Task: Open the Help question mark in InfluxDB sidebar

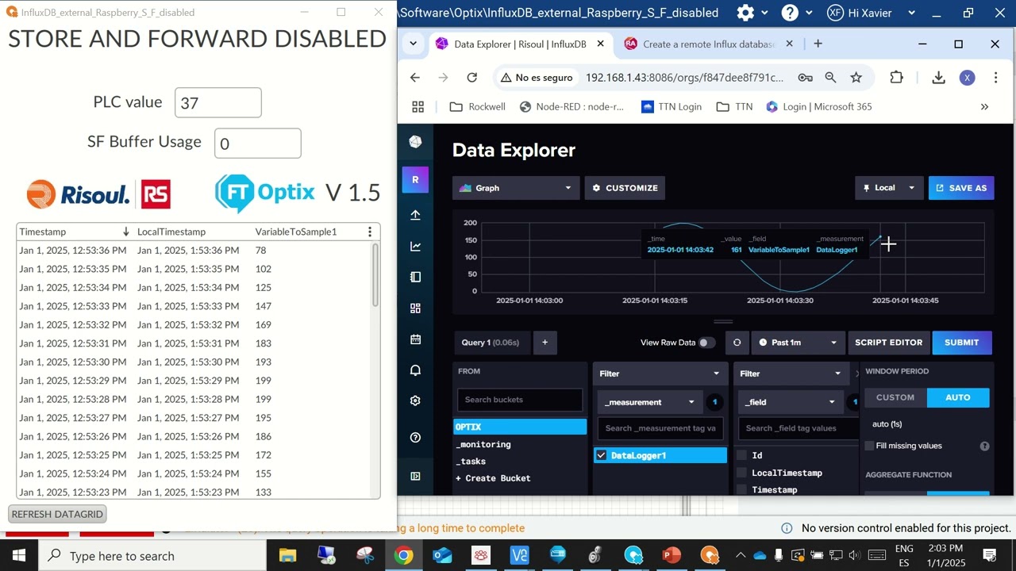Action: (415, 438)
